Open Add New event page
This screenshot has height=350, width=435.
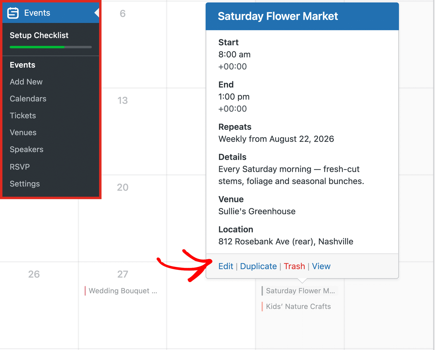point(26,82)
